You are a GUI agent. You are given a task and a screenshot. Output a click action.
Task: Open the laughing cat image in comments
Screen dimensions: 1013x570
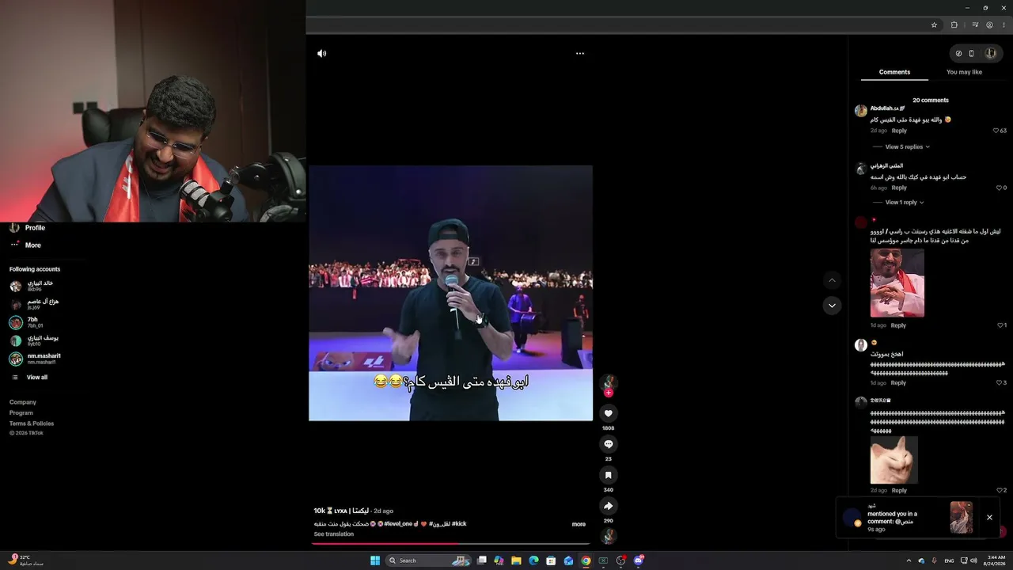[x=894, y=460]
